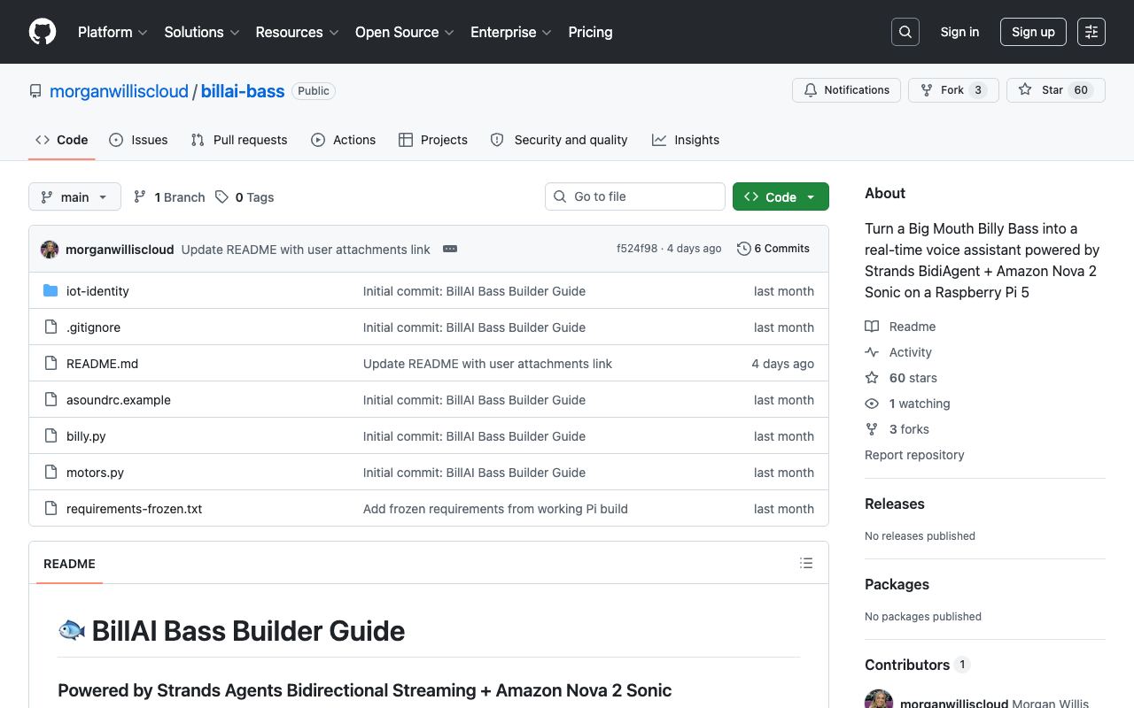Open morganwilliscloud owner link in title
This screenshot has width=1134, height=708.
(x=119, y=91)
